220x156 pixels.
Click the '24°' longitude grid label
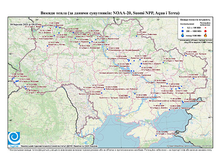tap(37, 19)
